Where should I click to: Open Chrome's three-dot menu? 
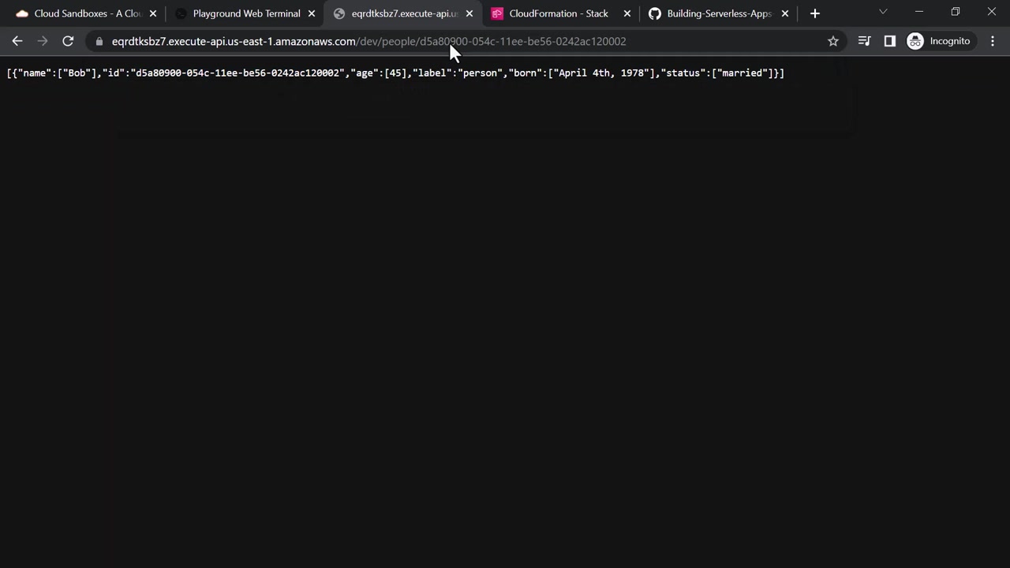point(993,41)
